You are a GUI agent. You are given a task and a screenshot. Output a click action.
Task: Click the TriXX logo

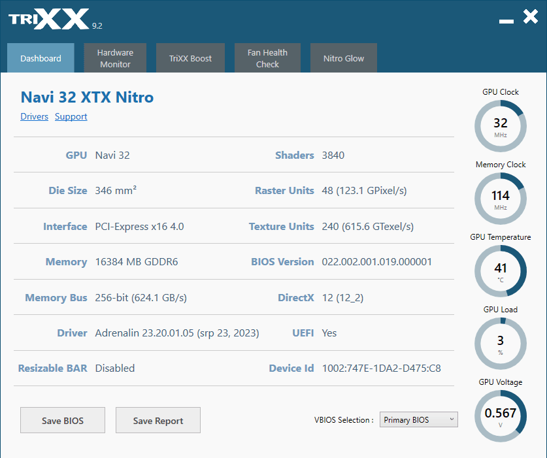(49, 20)
